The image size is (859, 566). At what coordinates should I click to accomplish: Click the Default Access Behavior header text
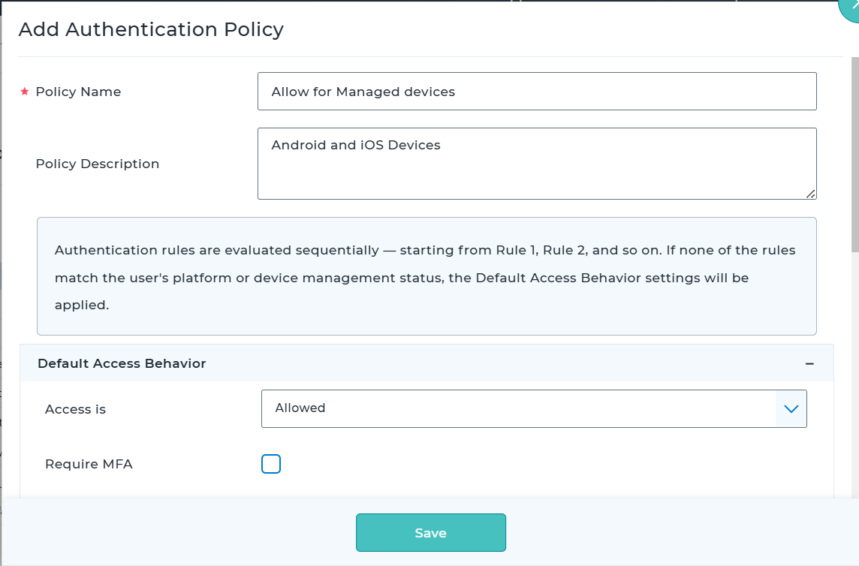coord(122,363)
